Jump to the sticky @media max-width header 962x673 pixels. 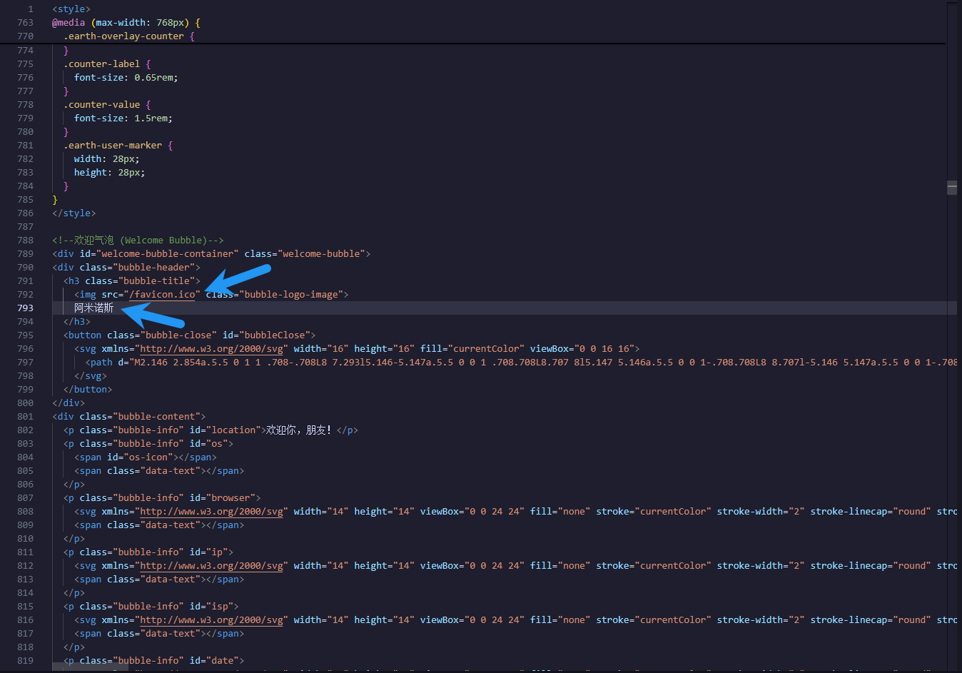126,23
